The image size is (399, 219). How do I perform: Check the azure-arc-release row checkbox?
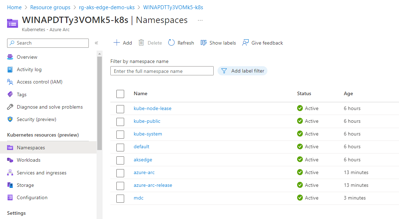(x=120, y=186)
